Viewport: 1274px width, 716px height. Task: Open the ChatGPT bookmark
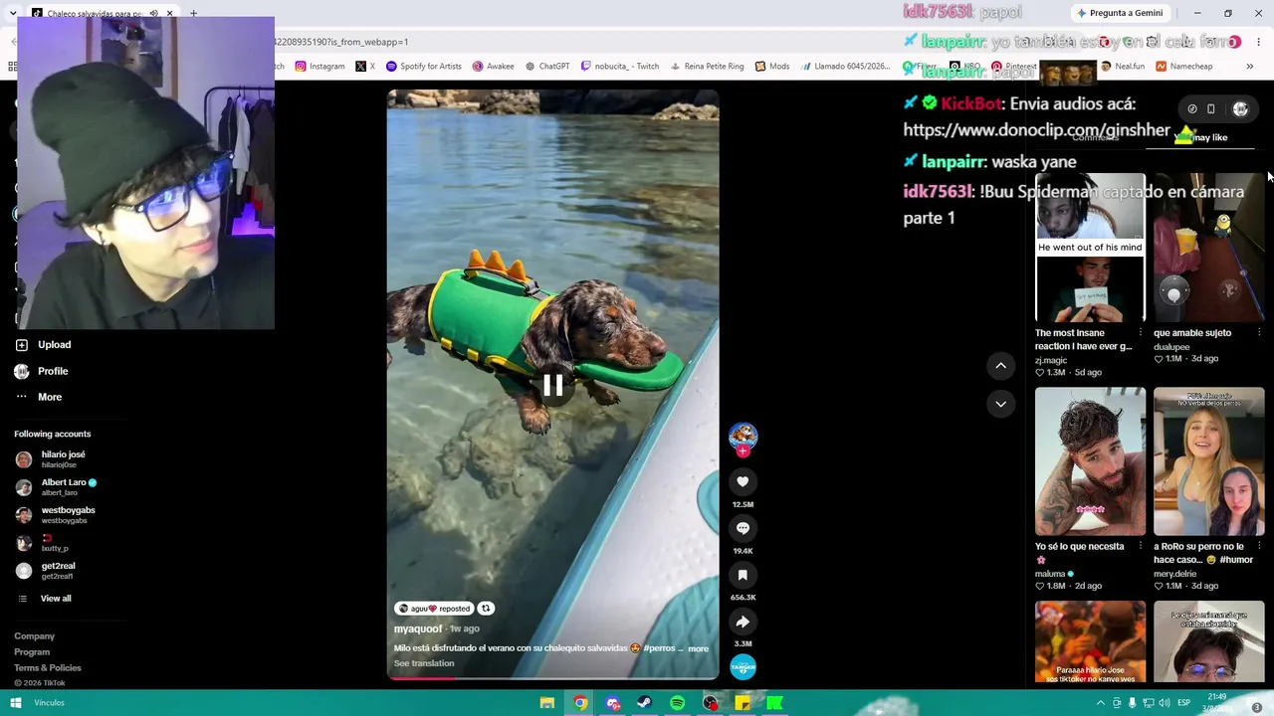tap(547, 67)
